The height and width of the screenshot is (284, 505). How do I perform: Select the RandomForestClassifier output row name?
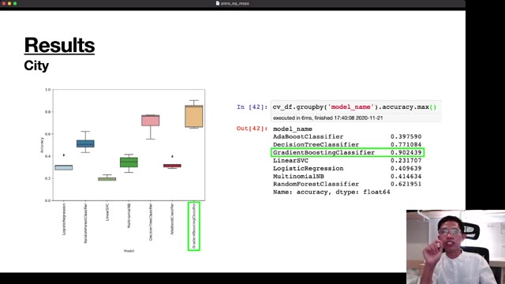pyautogui.click(x=316, y=184)
